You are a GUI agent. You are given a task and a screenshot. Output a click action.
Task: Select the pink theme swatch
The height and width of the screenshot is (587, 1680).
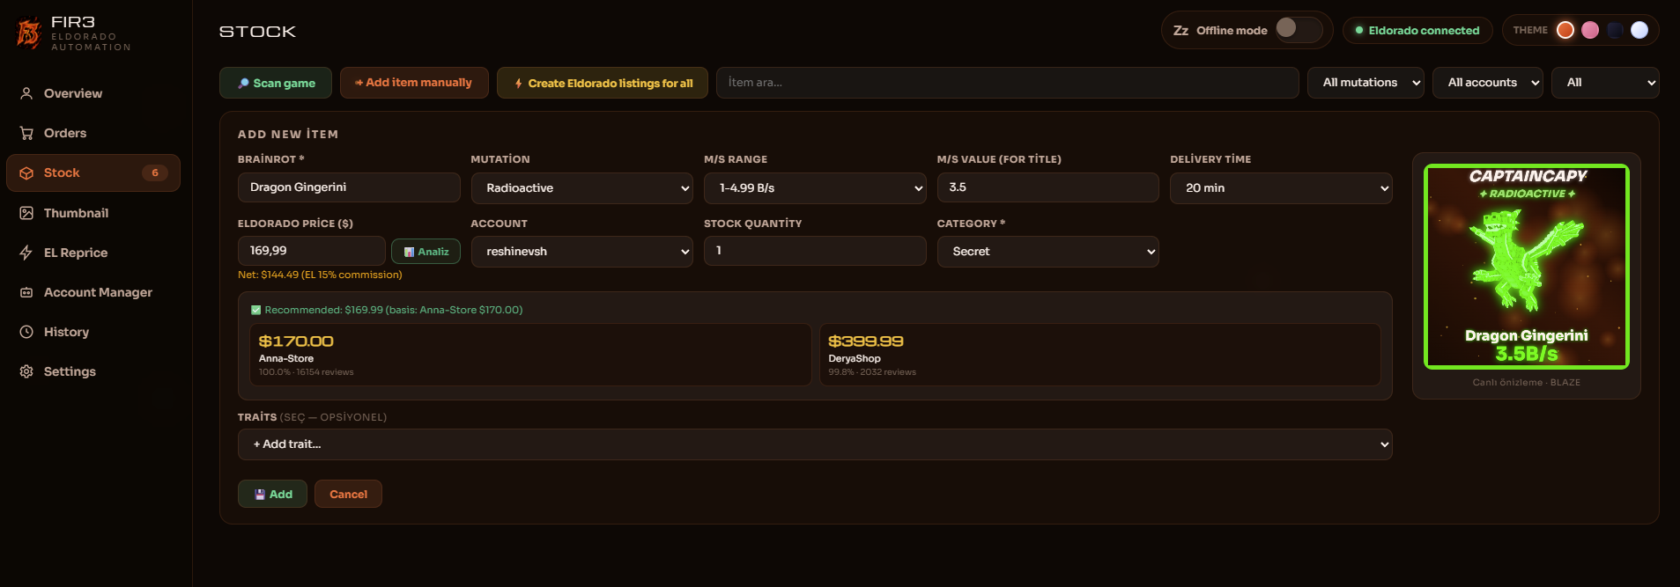coord(1590,30)
